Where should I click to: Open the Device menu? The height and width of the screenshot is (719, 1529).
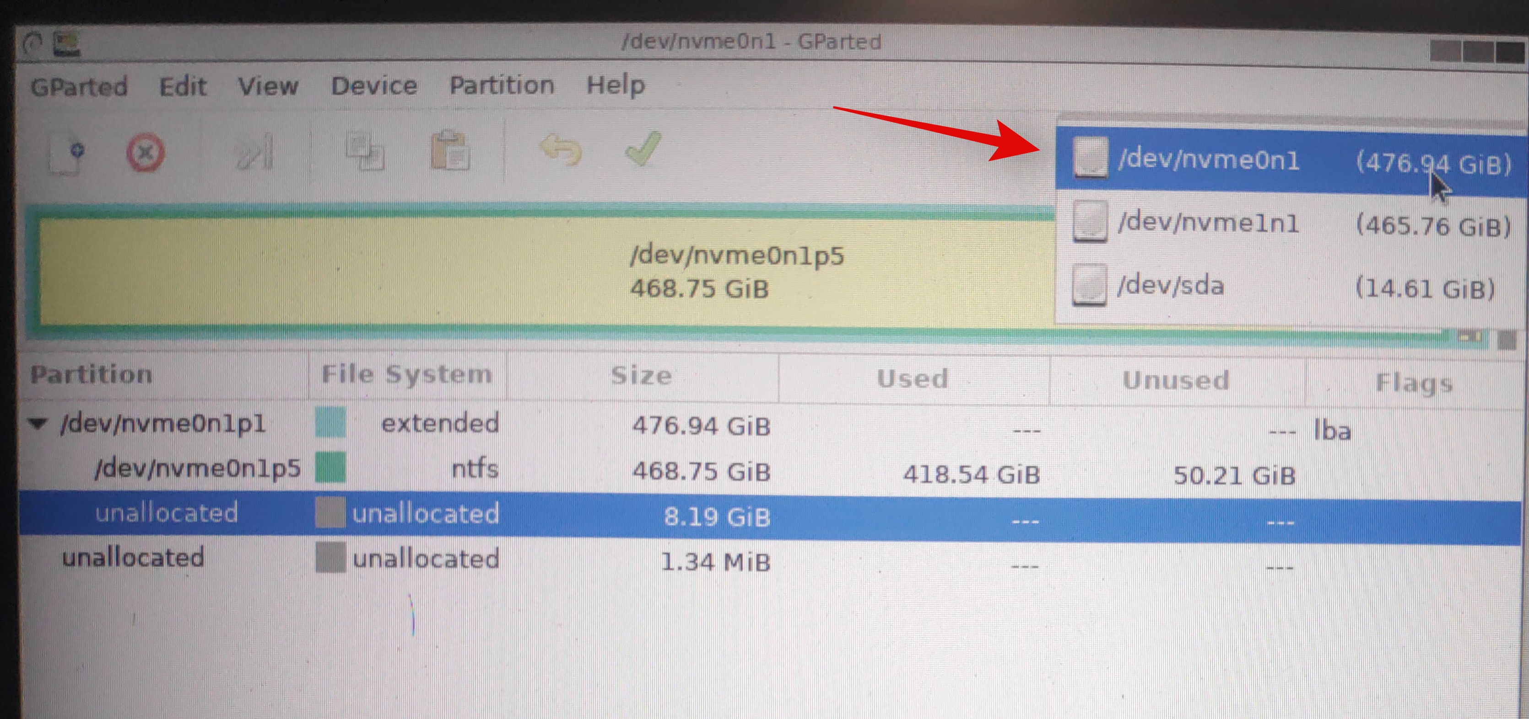(x=374, y=86)
